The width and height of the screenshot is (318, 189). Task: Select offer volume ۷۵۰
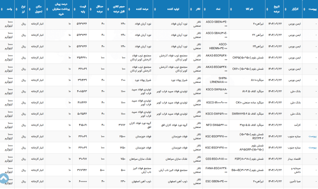123,159
